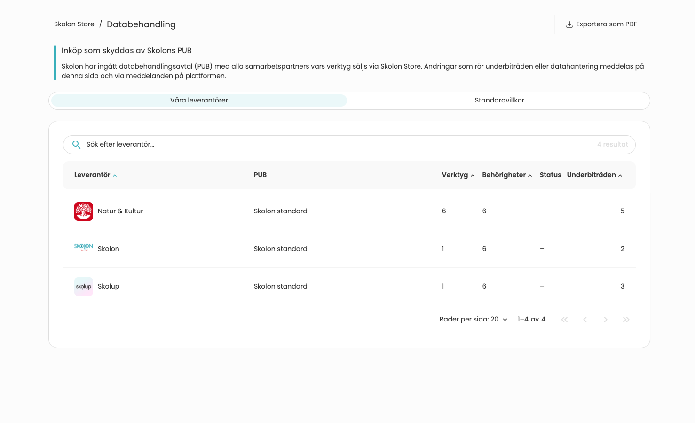Click the Skolon supplier name in the table

[109, 249]
